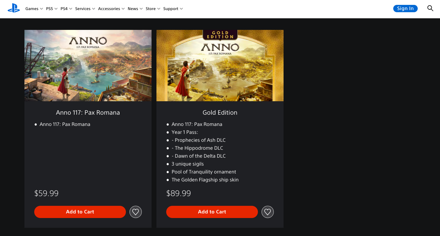Expand the Store dropdown
Image resolution: width=440 pixels, height=236 pixels.
coord(150,9)
